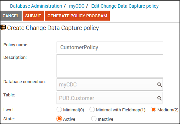180x124 pixels.
Task: Click the database icon beside the heading
Action: [x=3, y=27]
